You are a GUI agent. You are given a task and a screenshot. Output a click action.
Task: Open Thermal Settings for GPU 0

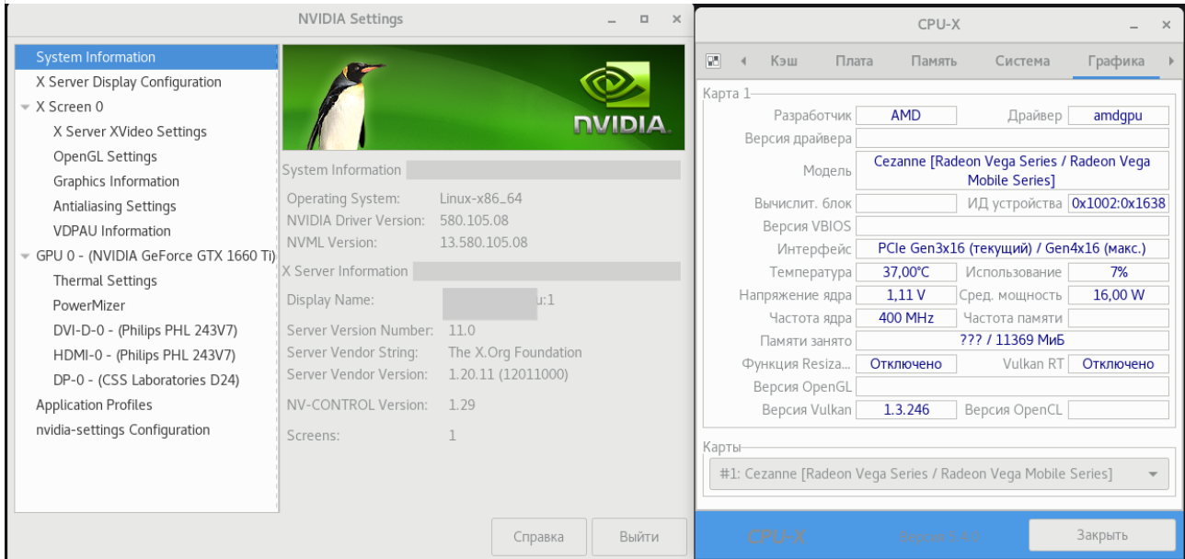[x=105, y=280]
